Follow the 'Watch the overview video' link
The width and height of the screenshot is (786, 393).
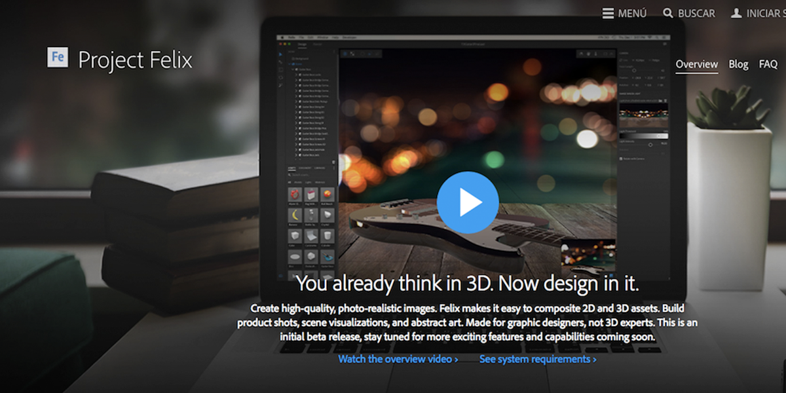pyautogui.click(x=398, y=359)
